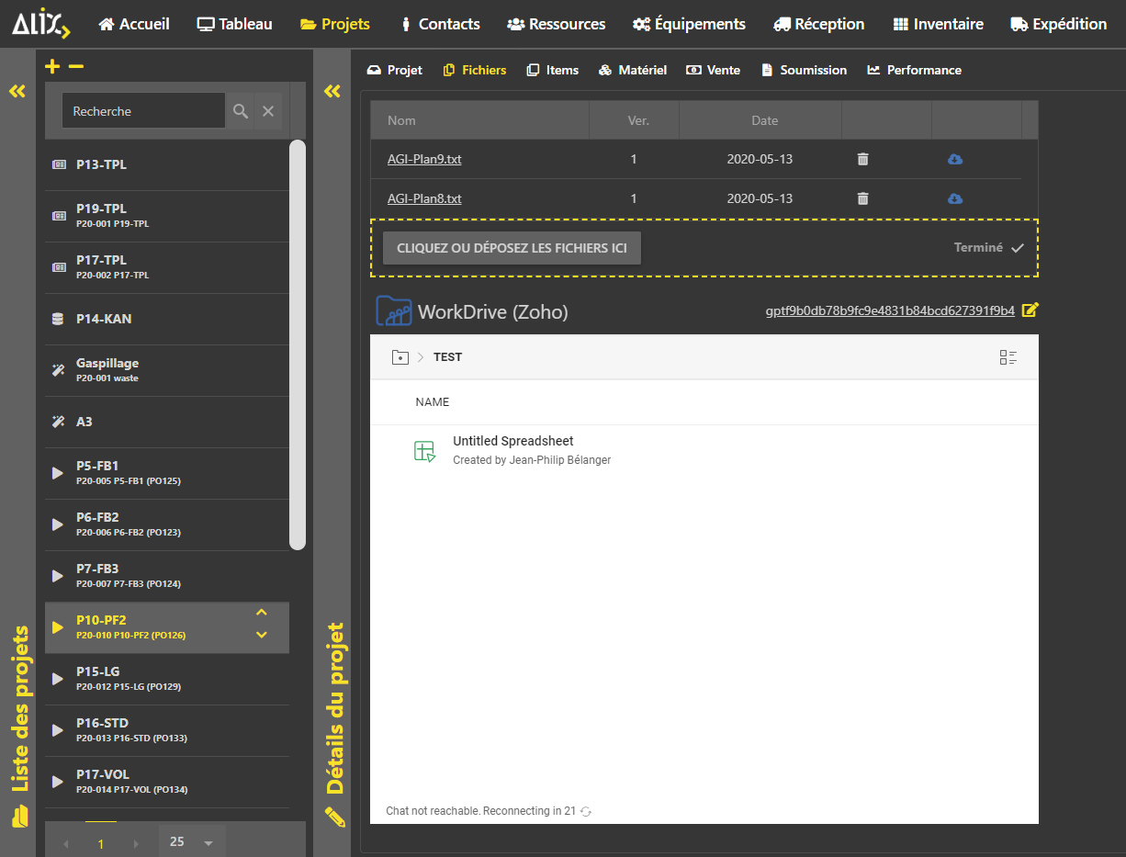The image size is (1126, 857).
Task: Open the Réception menu
Action: [x=819, y=24]
